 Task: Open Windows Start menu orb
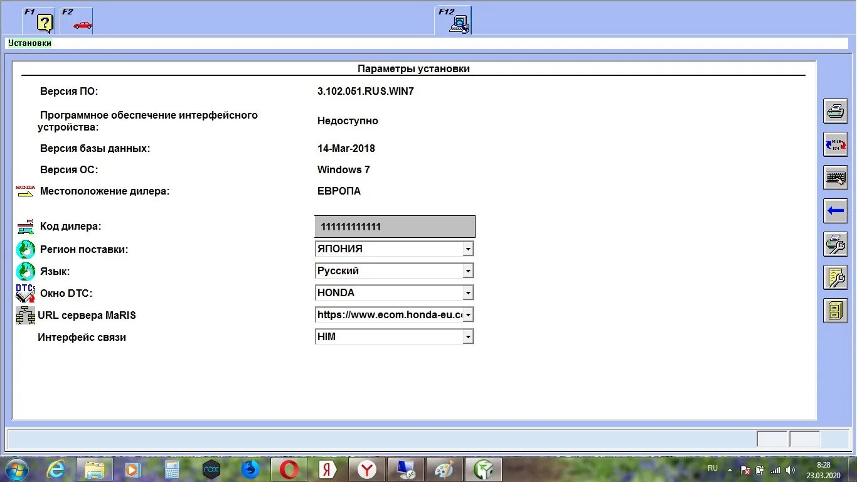pyautogui.click(x=16, y=469)
